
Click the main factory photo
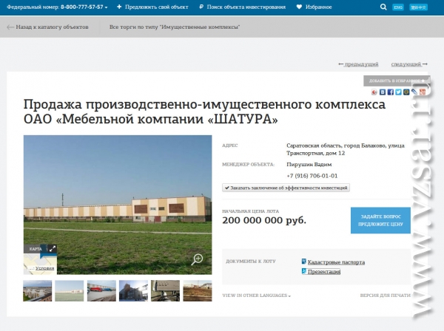click(x=118, y=205)
